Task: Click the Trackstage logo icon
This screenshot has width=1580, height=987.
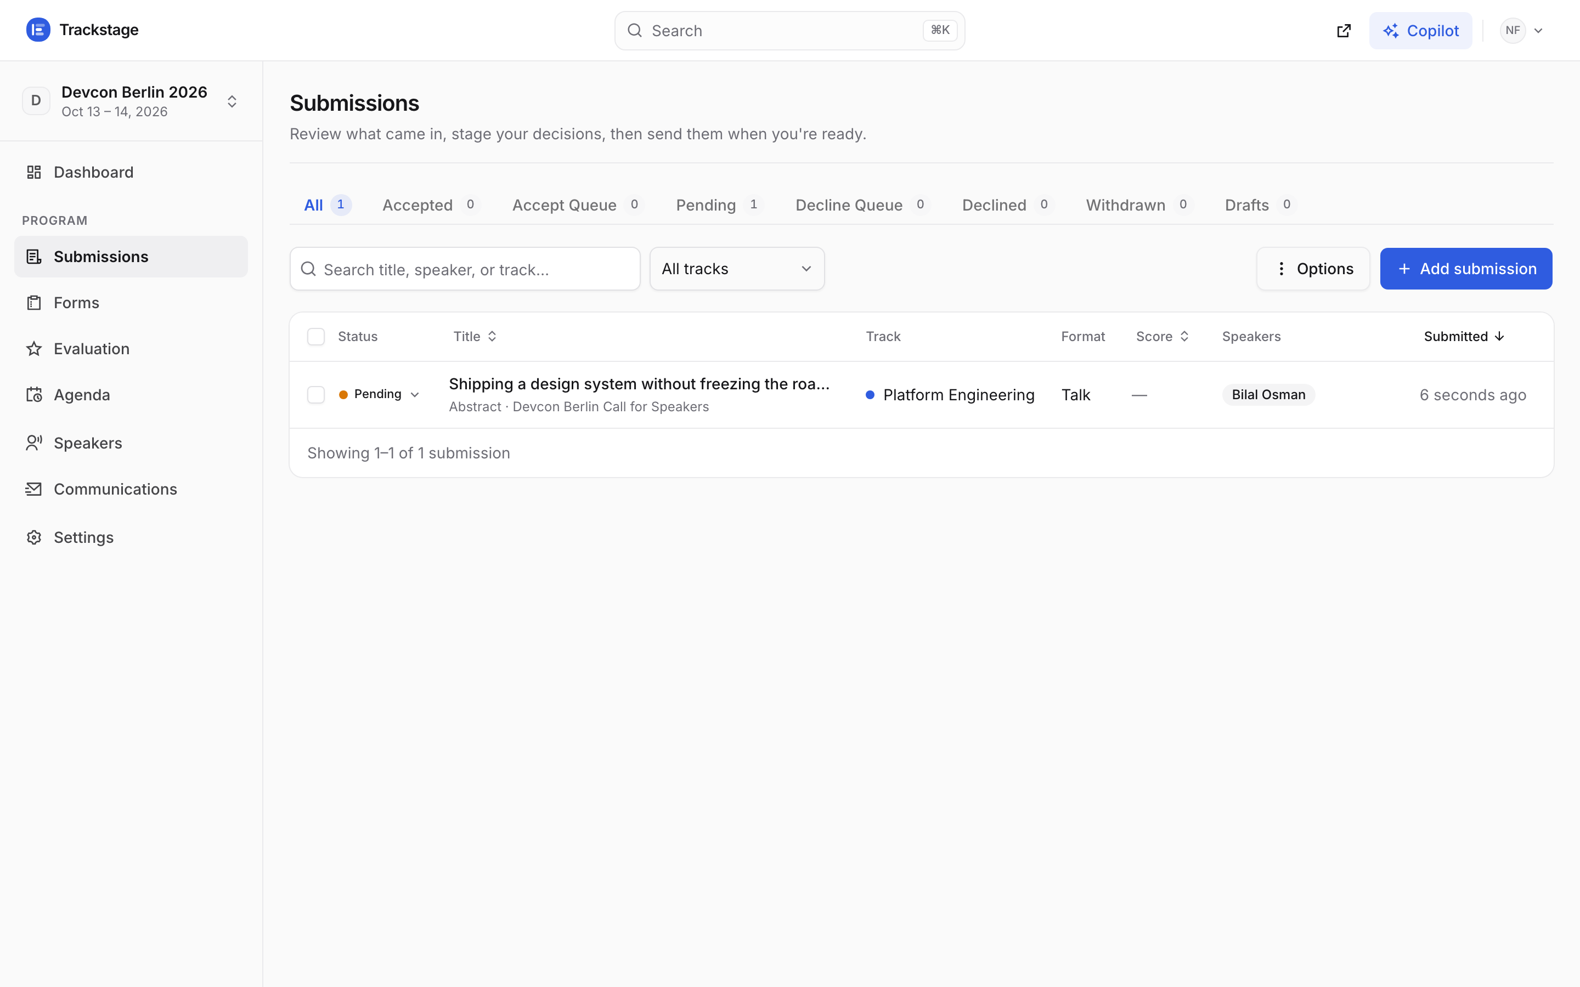Action: (x=38, y=30)
